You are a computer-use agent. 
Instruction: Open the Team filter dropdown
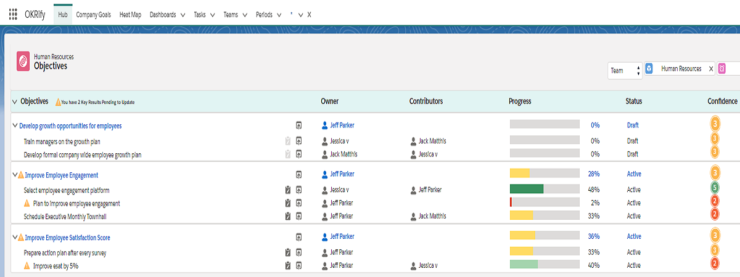[x=625, y=71]
